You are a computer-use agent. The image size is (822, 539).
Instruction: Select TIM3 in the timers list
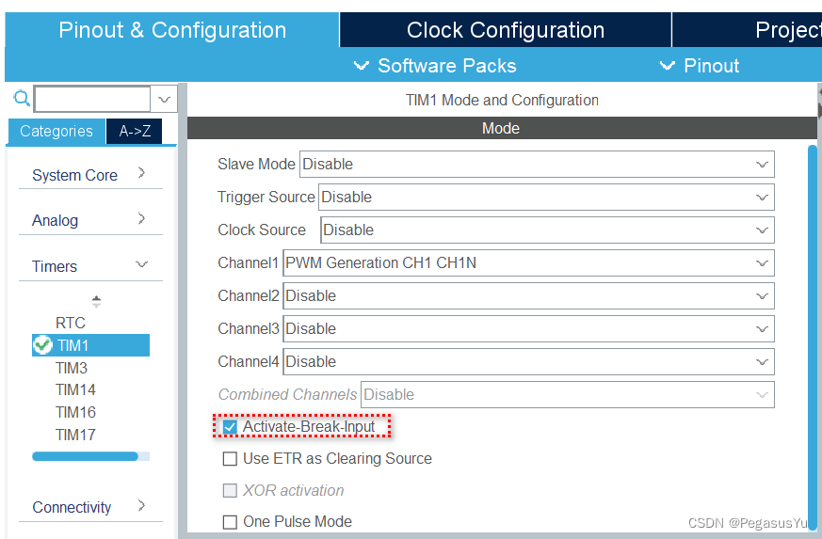pos(72,368)
